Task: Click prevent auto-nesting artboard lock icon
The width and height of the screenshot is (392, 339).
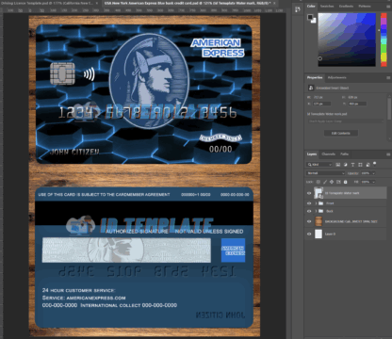Action: point(338,182)
